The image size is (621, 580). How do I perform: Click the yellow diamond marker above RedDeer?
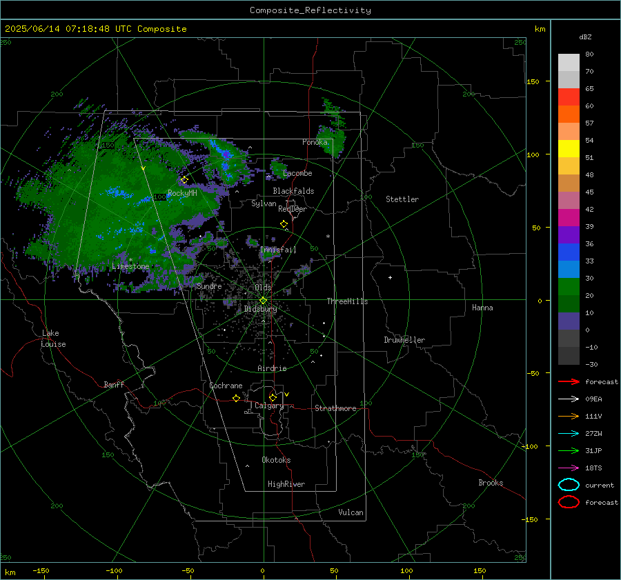coord(284,224)
